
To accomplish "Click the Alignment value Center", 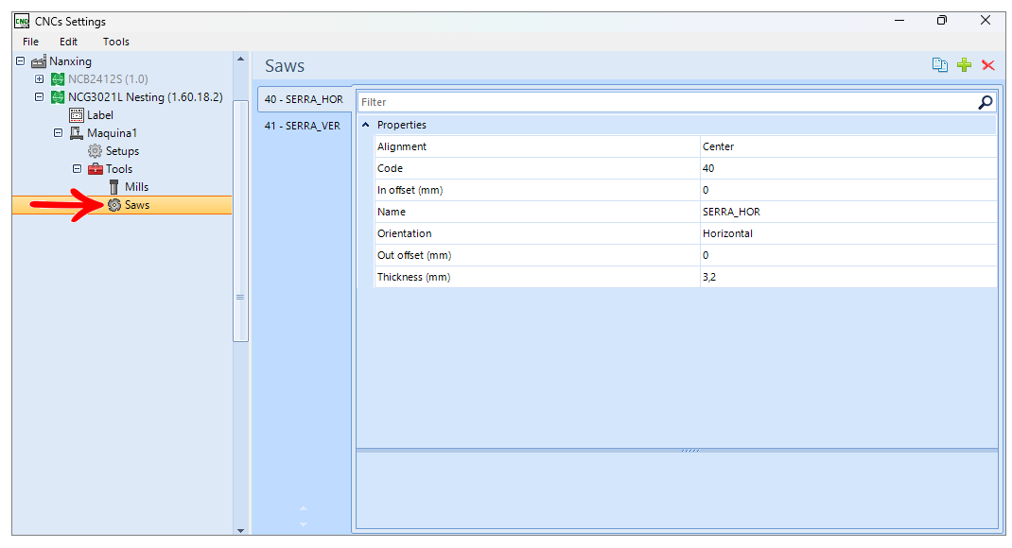I will tap(848, 147).
